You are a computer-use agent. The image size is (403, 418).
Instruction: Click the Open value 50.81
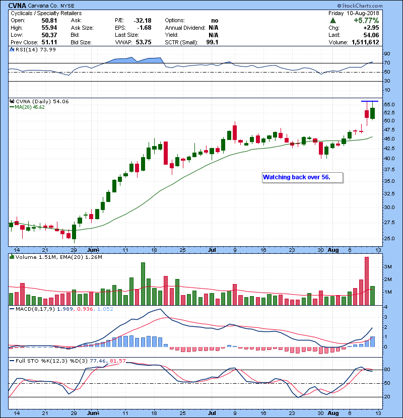(x=49, y=21)
